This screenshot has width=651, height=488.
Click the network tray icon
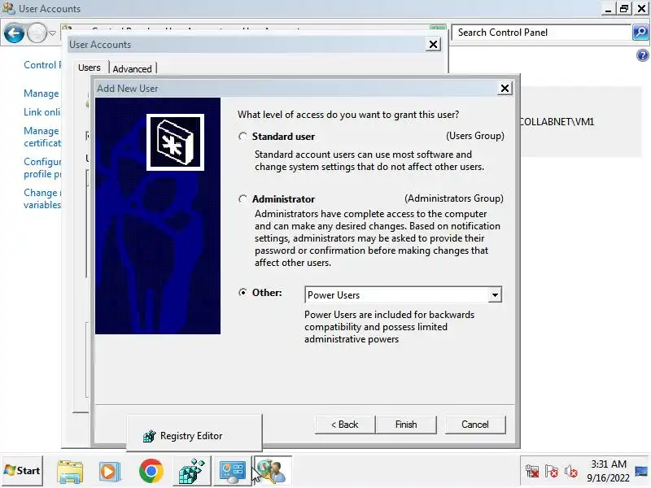click(532, 472)
